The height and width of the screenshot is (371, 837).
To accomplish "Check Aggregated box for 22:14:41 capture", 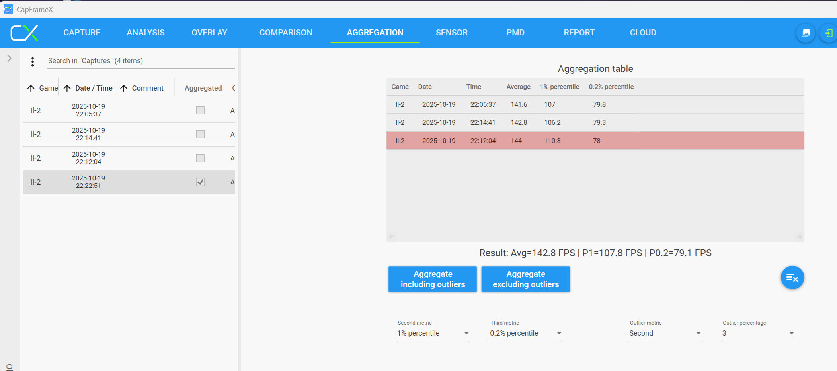I will [200, 134].
